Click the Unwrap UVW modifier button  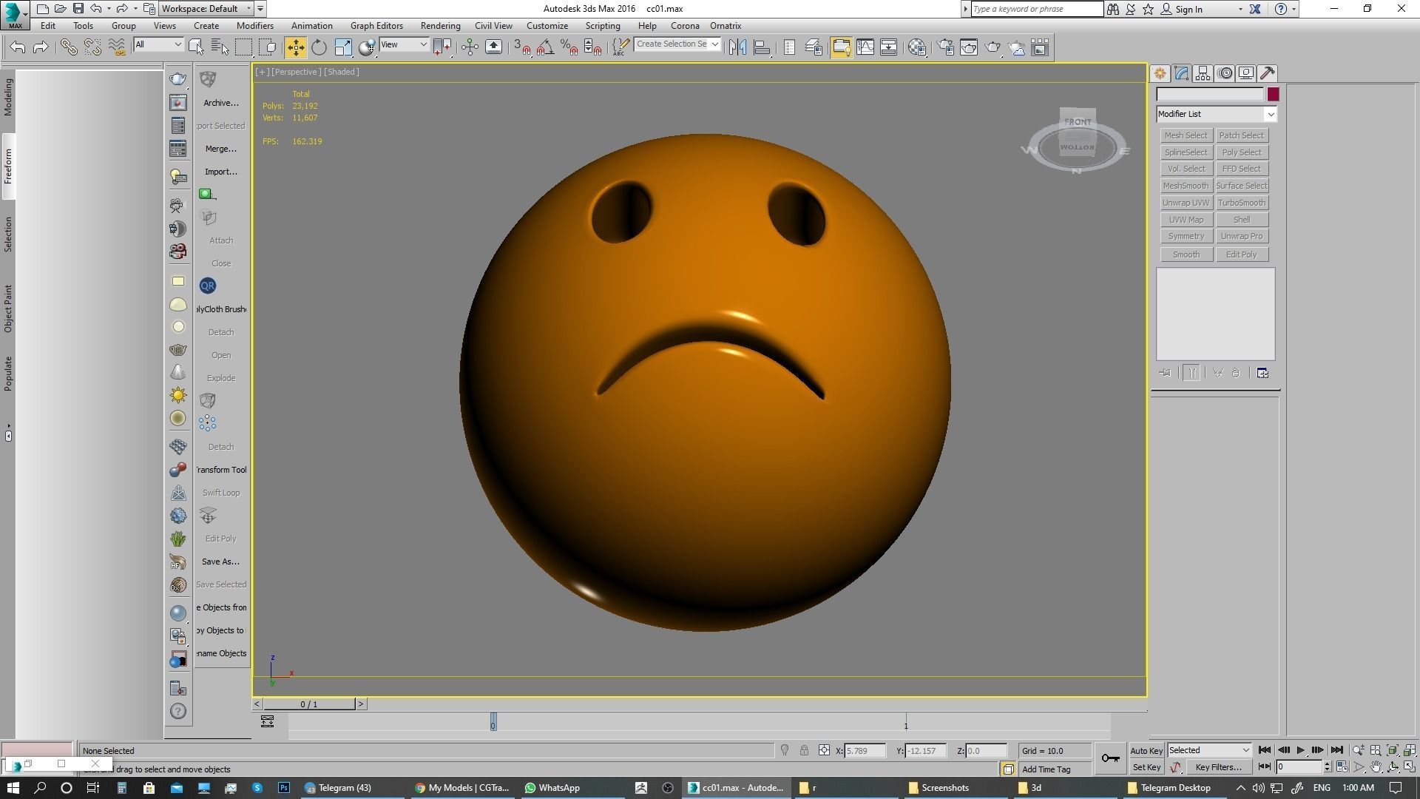click(1186, 203)
